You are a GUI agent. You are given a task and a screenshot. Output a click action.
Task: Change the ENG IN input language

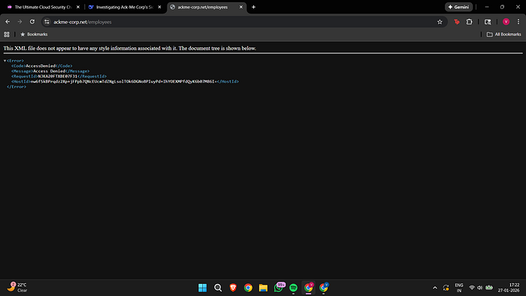[459, 288]
